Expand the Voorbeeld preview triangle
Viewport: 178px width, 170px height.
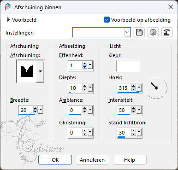coord(8,20)
